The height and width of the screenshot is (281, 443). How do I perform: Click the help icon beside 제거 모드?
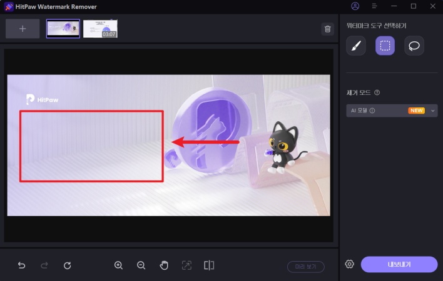(x=377, y=92)
